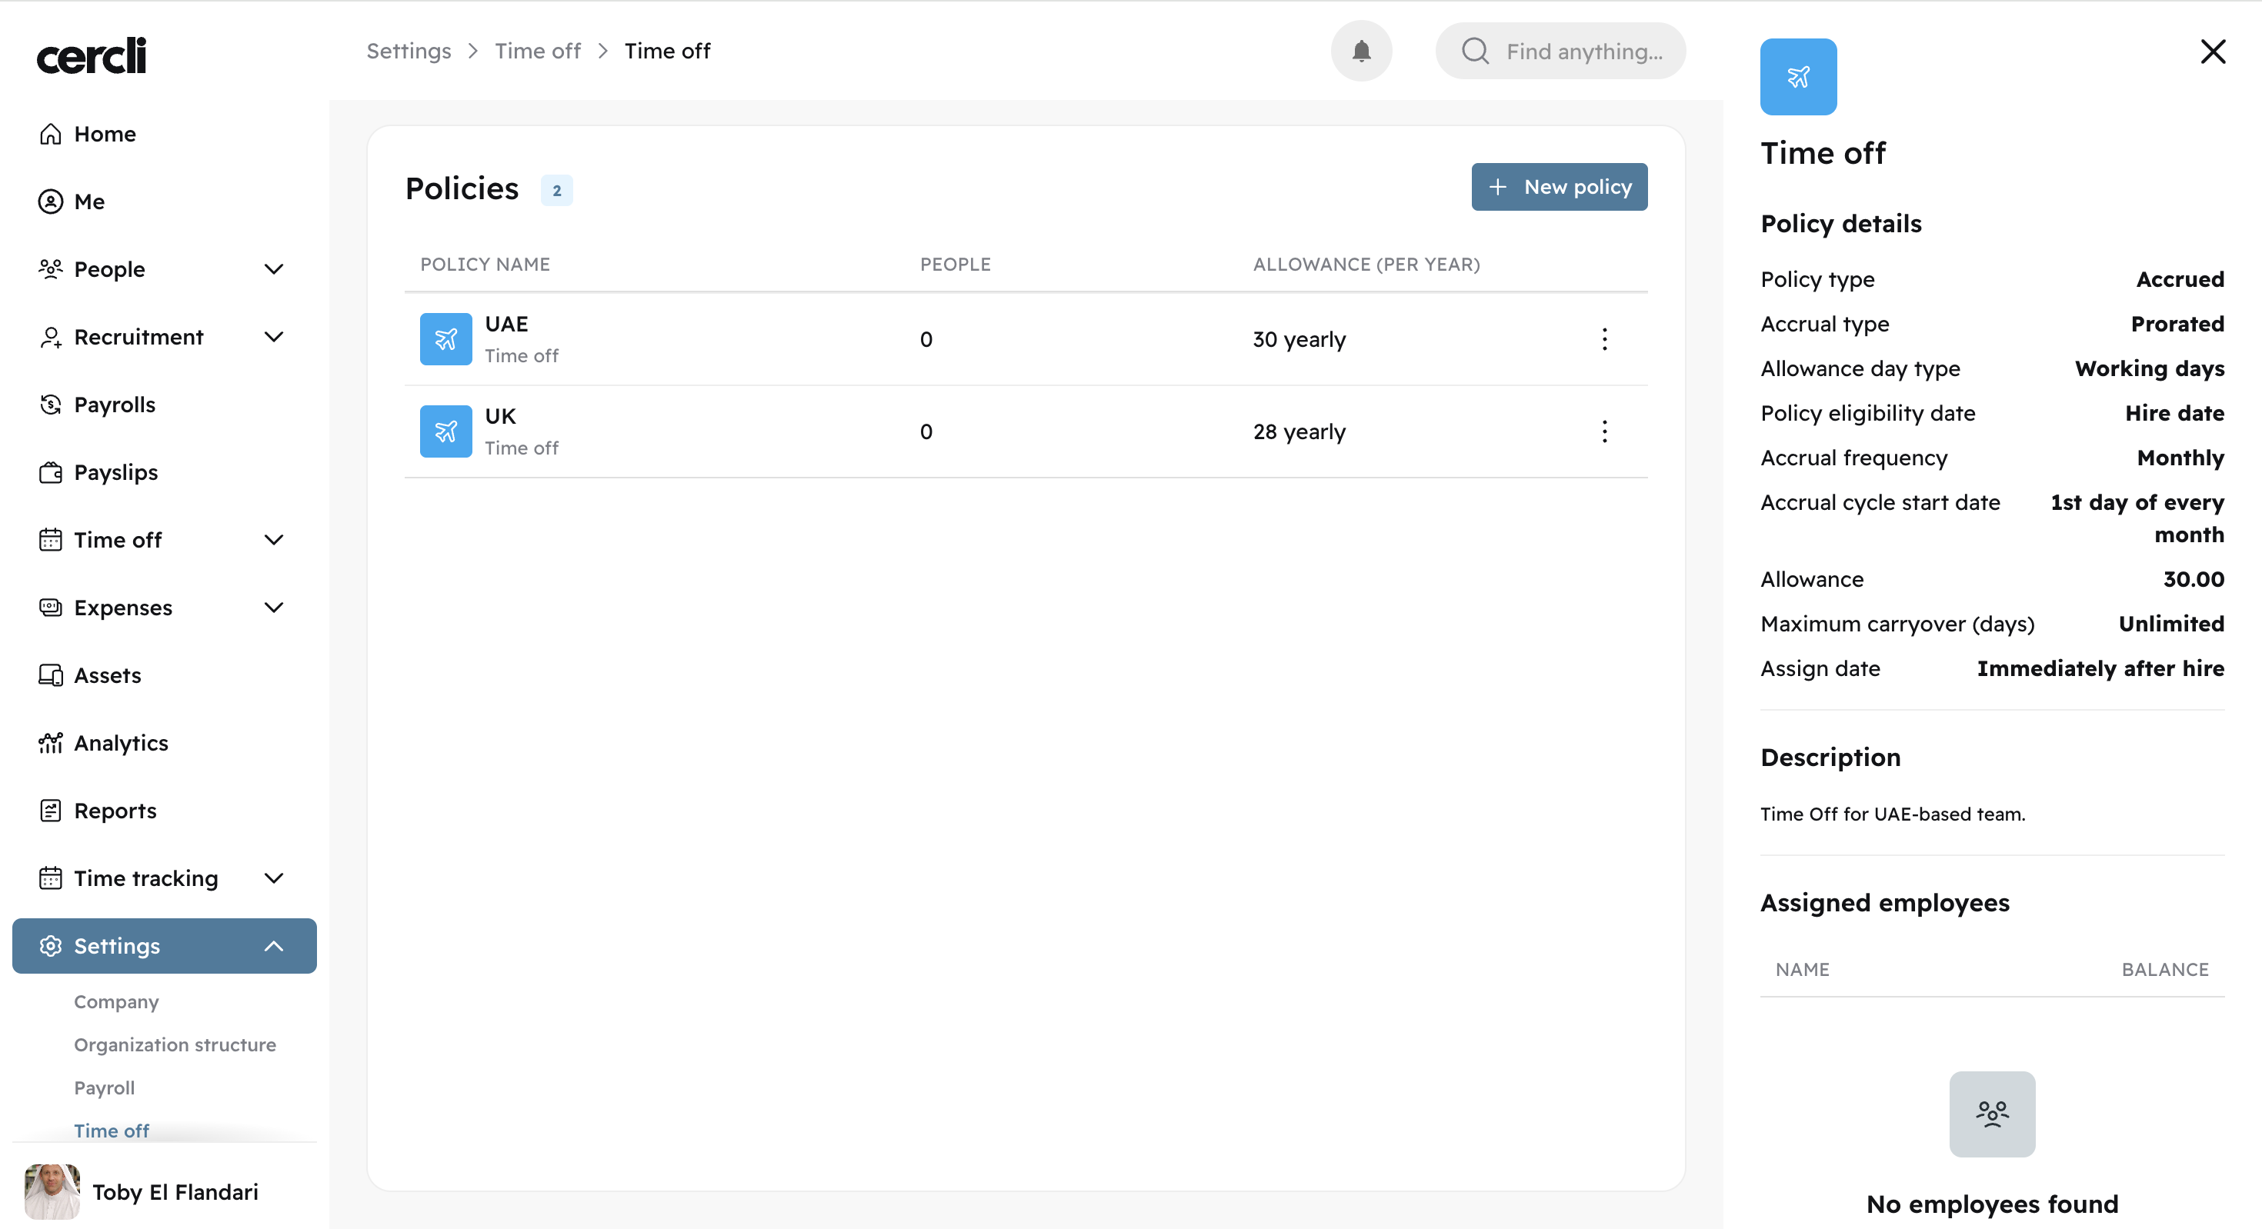This screenshot has width=2262, height=1229.
Task: Click the Settings breadcrumb link
Action: point(409,51)
